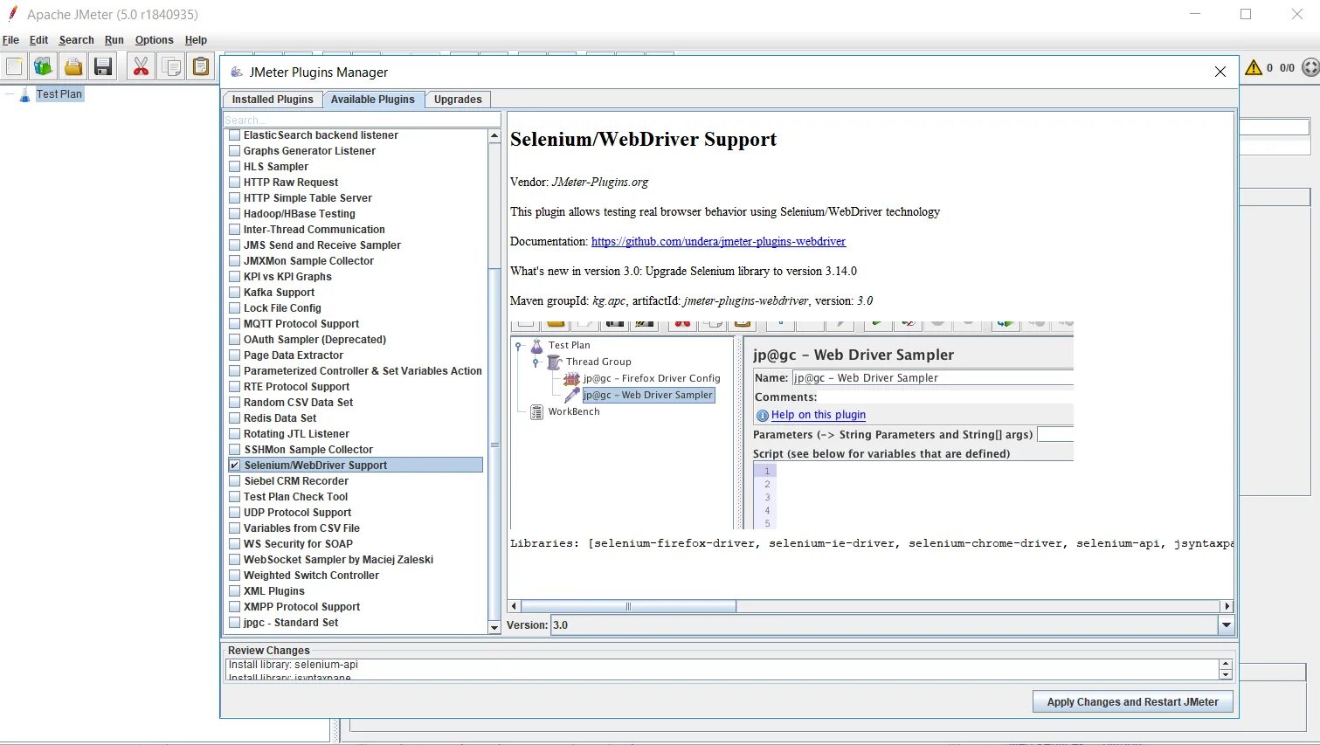Click plugin list scroll down arrow
This screenshot has height=745, width=1320.
(x=494, y=627)
